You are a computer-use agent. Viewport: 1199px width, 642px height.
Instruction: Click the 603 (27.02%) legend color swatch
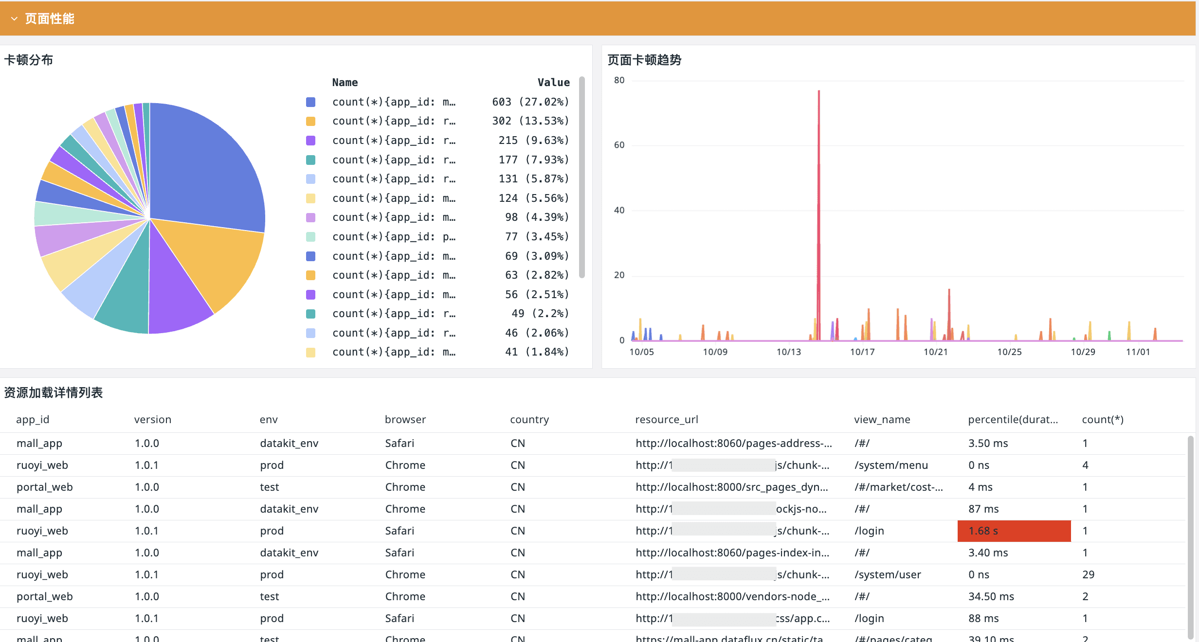coord(310,102)
